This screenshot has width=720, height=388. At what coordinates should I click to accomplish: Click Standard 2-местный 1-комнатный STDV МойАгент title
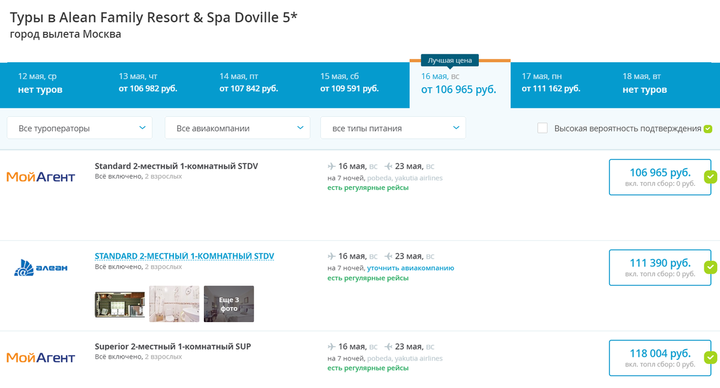[176, 166]
